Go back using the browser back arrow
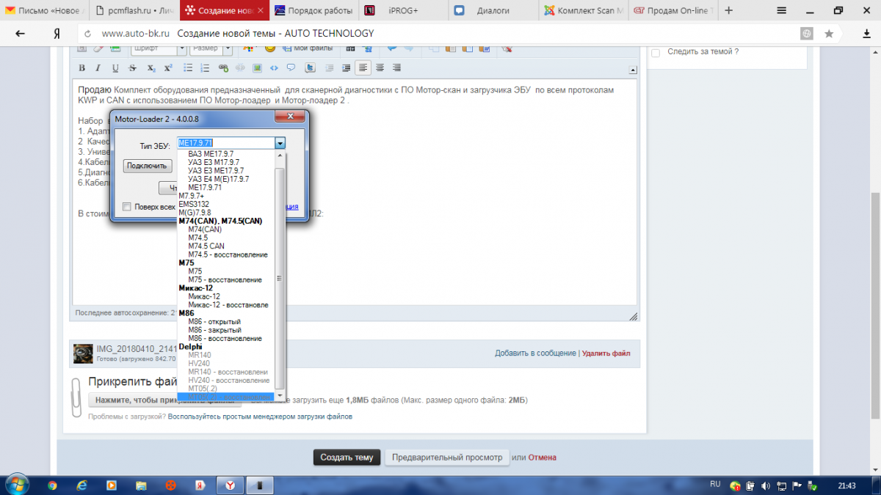Screen dimensions: 881x495 (20, 34)
